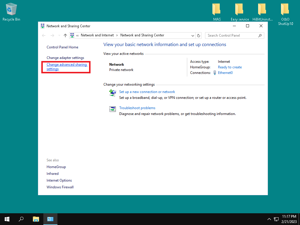Click the Up arrow navigation button
The width and height of the screenshot is (300, 225).
65,35
